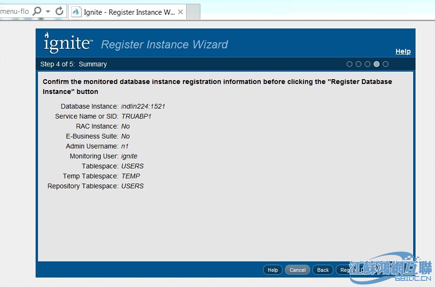Cancel the Register Instance Wizard
The width and height of the screenshot is (435, 287).
coord(297,270)
